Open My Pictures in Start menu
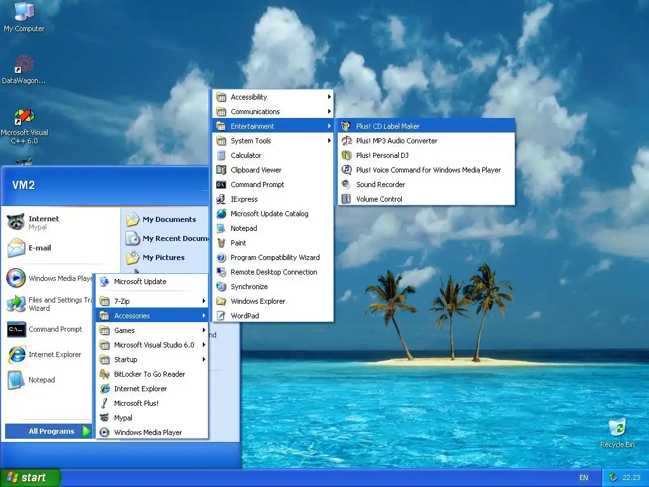The height and width of the screenshot is (487, 649). 165,257
